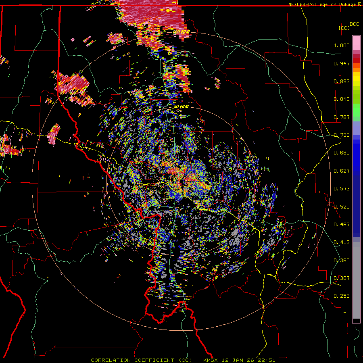This screenshot has width=363, height=363.
Task: Click the DCC label above the color bar
Action: 354,24
